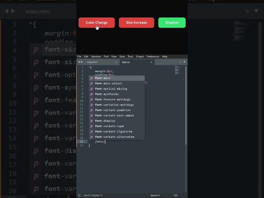Open the CSS syntax selector
264x198 pixels.
(x=175, y=195)
